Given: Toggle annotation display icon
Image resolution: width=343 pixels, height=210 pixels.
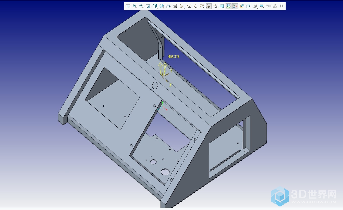Looking at the screenshot, I should (x=215, y=6).
